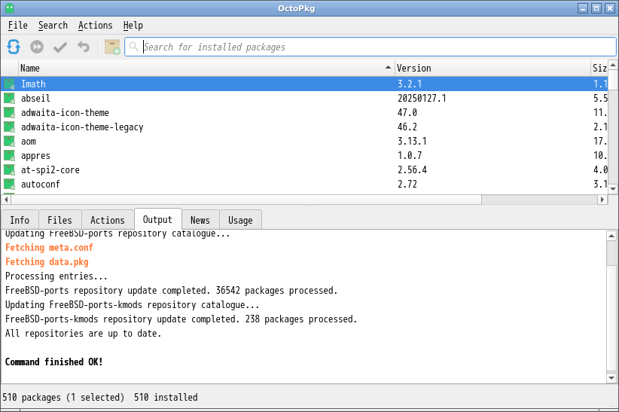The width and height of the screenshot is (619, 412).
Task: Sort packages by the Size column header
Action: coord(599,68)
